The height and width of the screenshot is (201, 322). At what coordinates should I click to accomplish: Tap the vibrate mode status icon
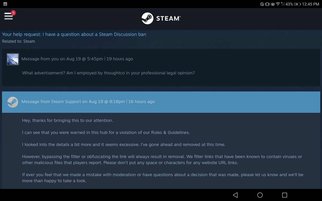(267, 4)
